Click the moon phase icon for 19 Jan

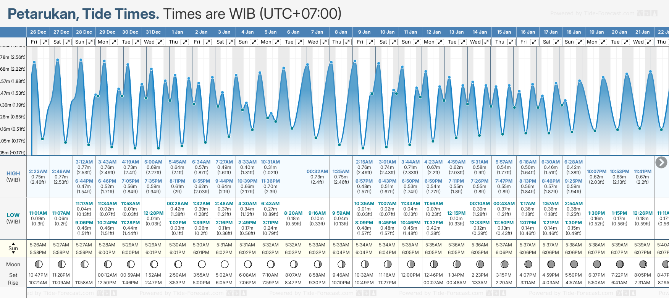[597, 264]
